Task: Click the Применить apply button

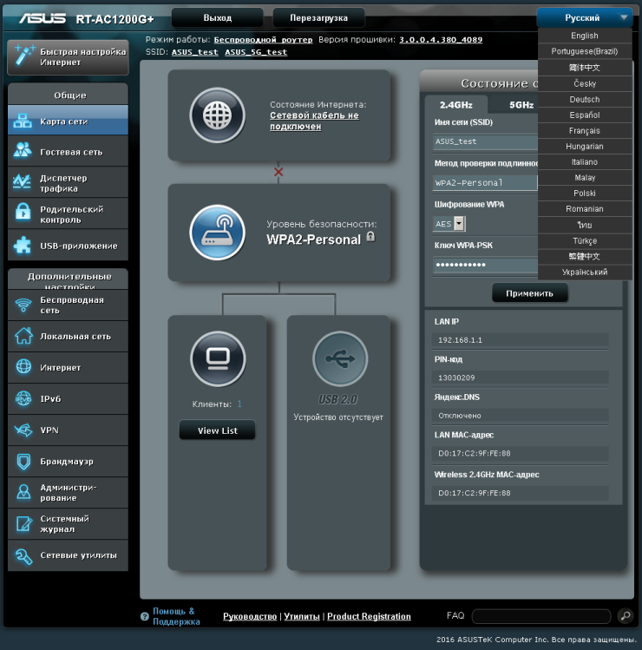Action: click(529, 293)
